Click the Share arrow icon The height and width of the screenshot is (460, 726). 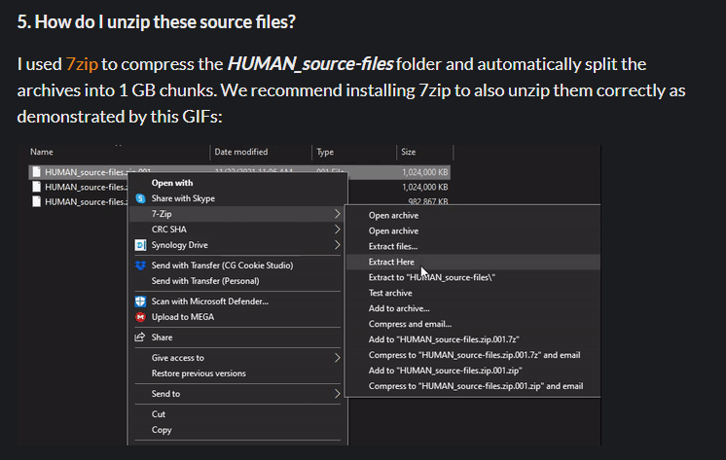pos(140,336)
